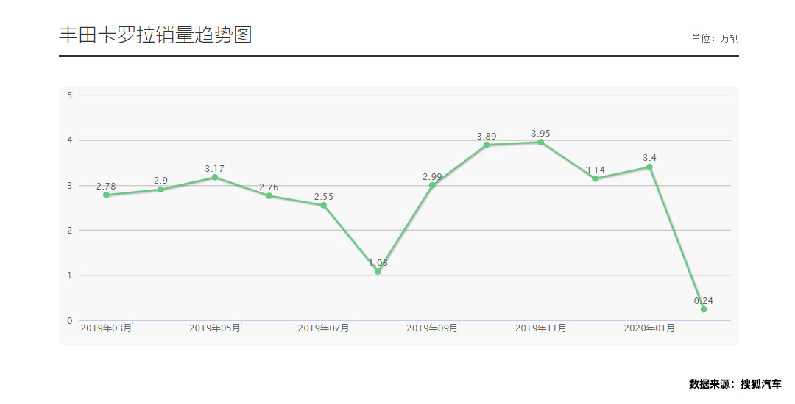Image resolution: width=795 pixels, height=404 pixels.
Task: Click the 2019年05月 axis label
Action: [x=215, y=328]
